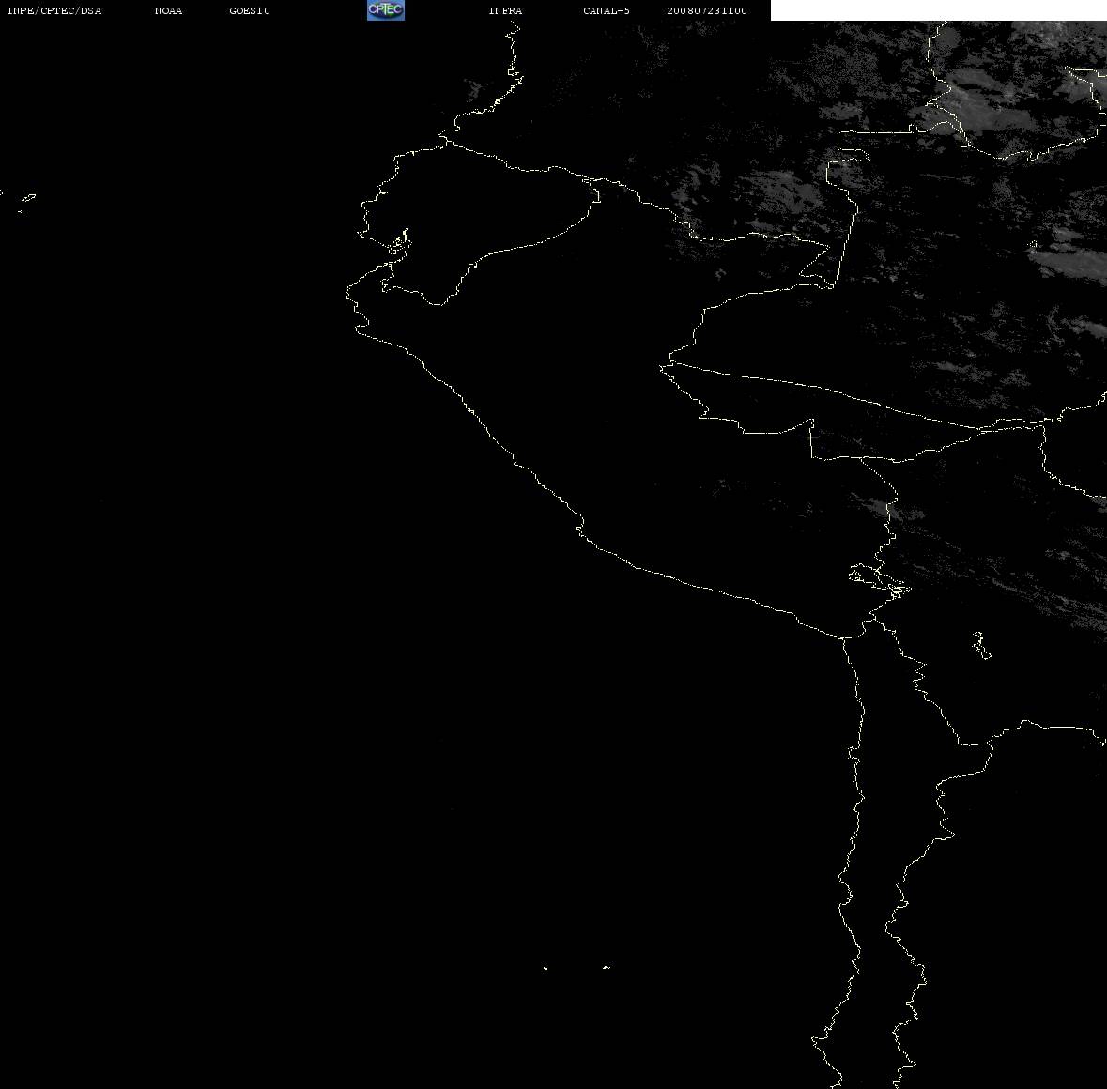The height and width of the screenshot is (1089, 1107).
Task: Select the Ecuador-Colombia border at the coast
Action: click(x=445, y=141)
